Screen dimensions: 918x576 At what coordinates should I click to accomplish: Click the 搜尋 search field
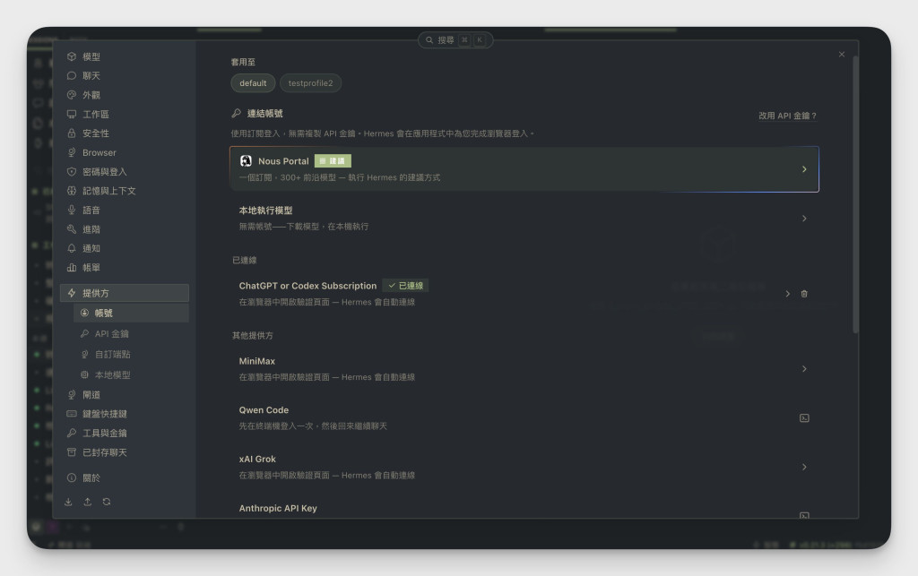tap(455, 39)
